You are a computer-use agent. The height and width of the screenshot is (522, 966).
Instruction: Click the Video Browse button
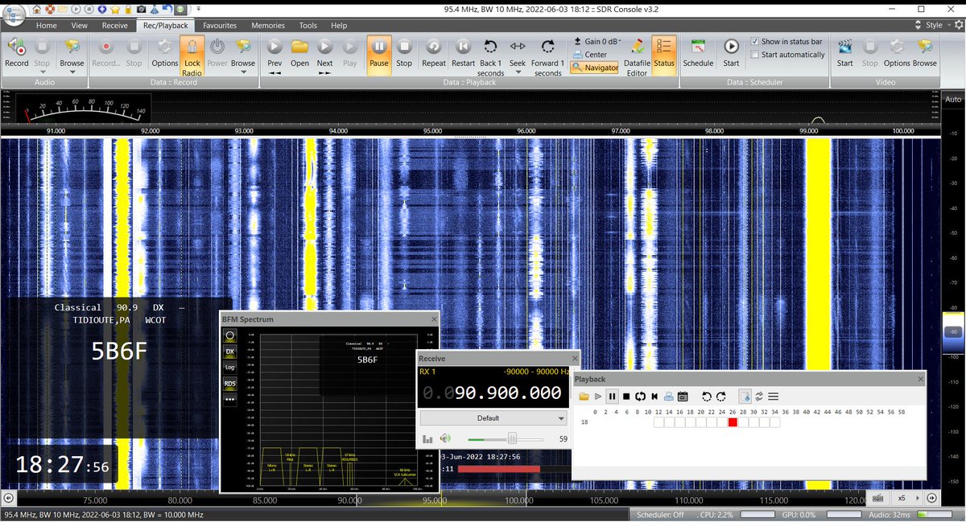[x=925, y=54]
